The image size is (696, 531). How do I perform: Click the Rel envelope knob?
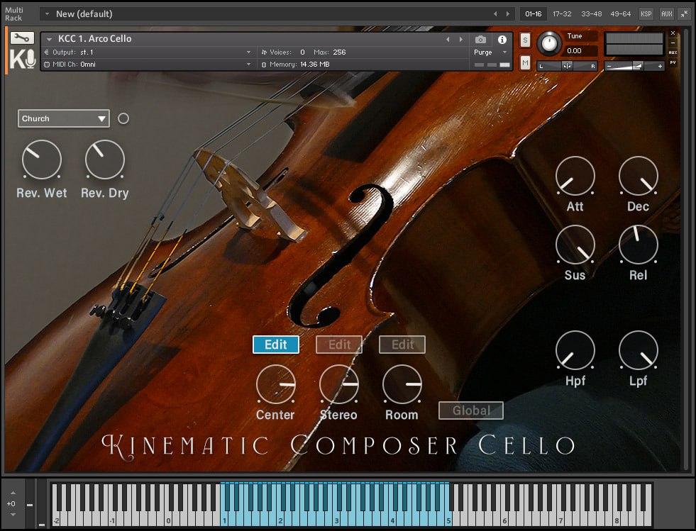click(639, 245)
